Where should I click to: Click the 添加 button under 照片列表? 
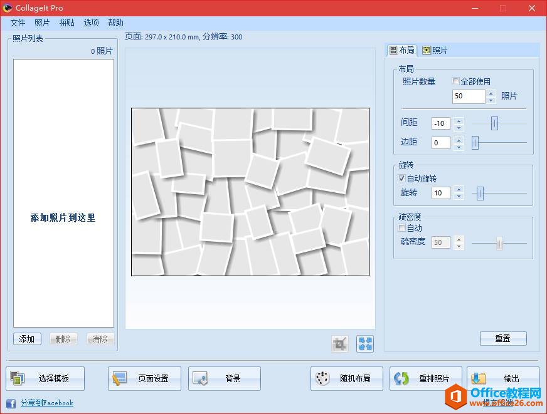(26, 338)
